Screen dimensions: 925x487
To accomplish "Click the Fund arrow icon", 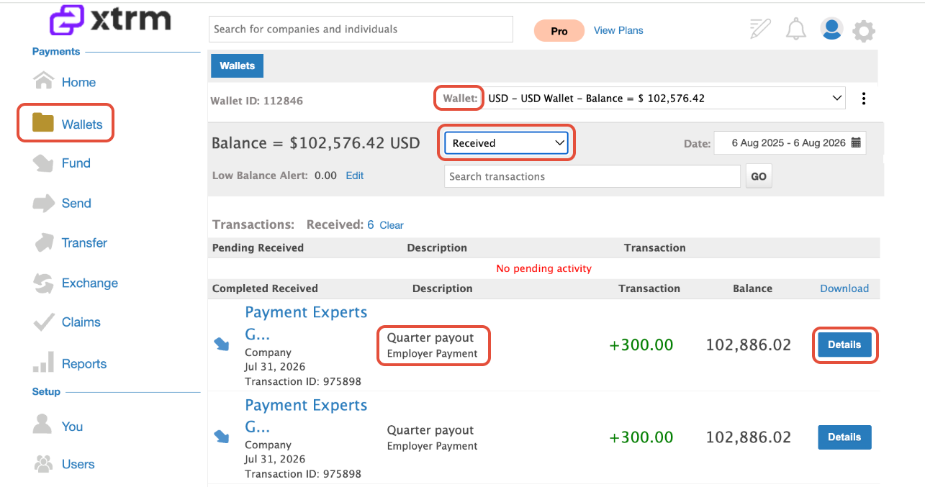I will click(44, 163).
